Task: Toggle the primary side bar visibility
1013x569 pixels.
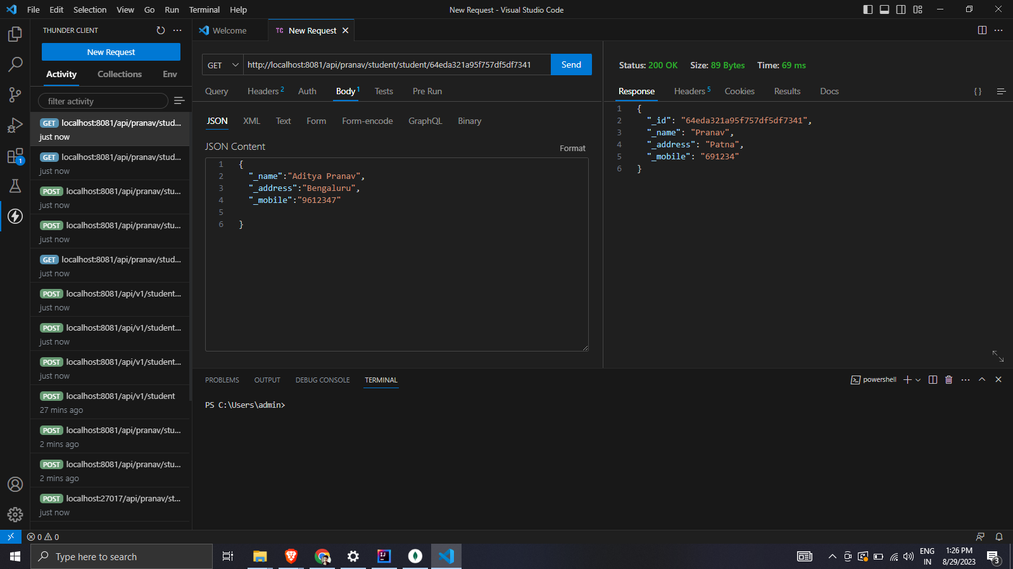Action: 868,9
